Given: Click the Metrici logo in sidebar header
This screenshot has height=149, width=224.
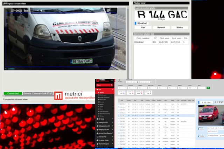Looking at the screenshot, I should pyautogui.click(x=103, y=80).
